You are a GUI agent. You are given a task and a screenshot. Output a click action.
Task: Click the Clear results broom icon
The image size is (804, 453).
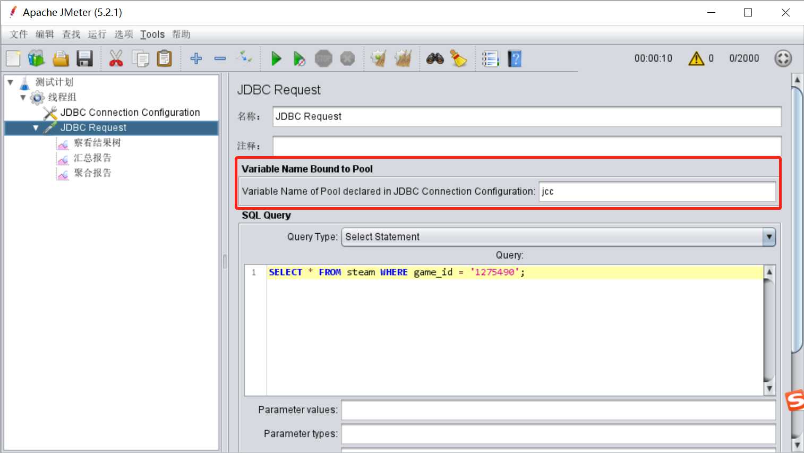click(x=379, y=58)
